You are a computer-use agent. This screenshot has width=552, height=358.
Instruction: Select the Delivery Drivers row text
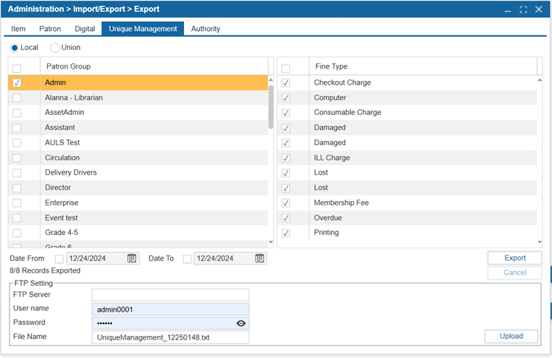pyautogui.click(x=71, y=172)
